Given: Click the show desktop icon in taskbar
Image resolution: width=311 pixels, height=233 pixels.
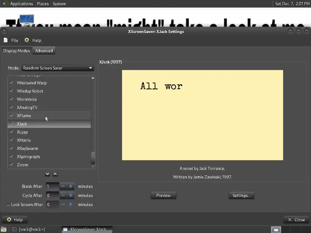Looking at the screenshot, I should point(4,229).
